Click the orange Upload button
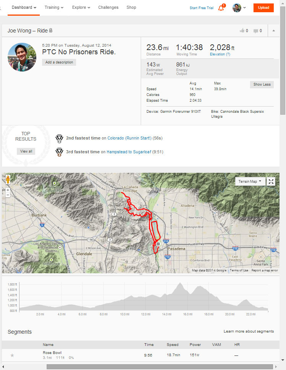This screenshot has width=286, height=370. [263, 8]
